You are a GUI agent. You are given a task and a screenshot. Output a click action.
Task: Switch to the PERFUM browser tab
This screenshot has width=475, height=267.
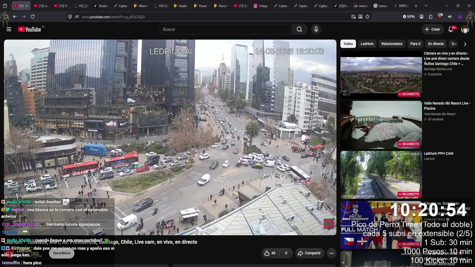401,6
